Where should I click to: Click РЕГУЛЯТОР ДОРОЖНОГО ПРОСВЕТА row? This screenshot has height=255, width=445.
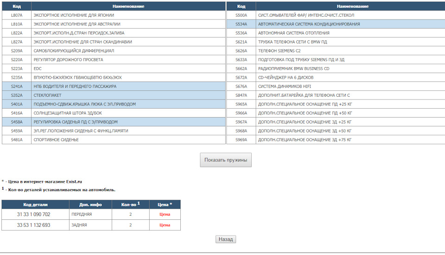click(114, 60)
